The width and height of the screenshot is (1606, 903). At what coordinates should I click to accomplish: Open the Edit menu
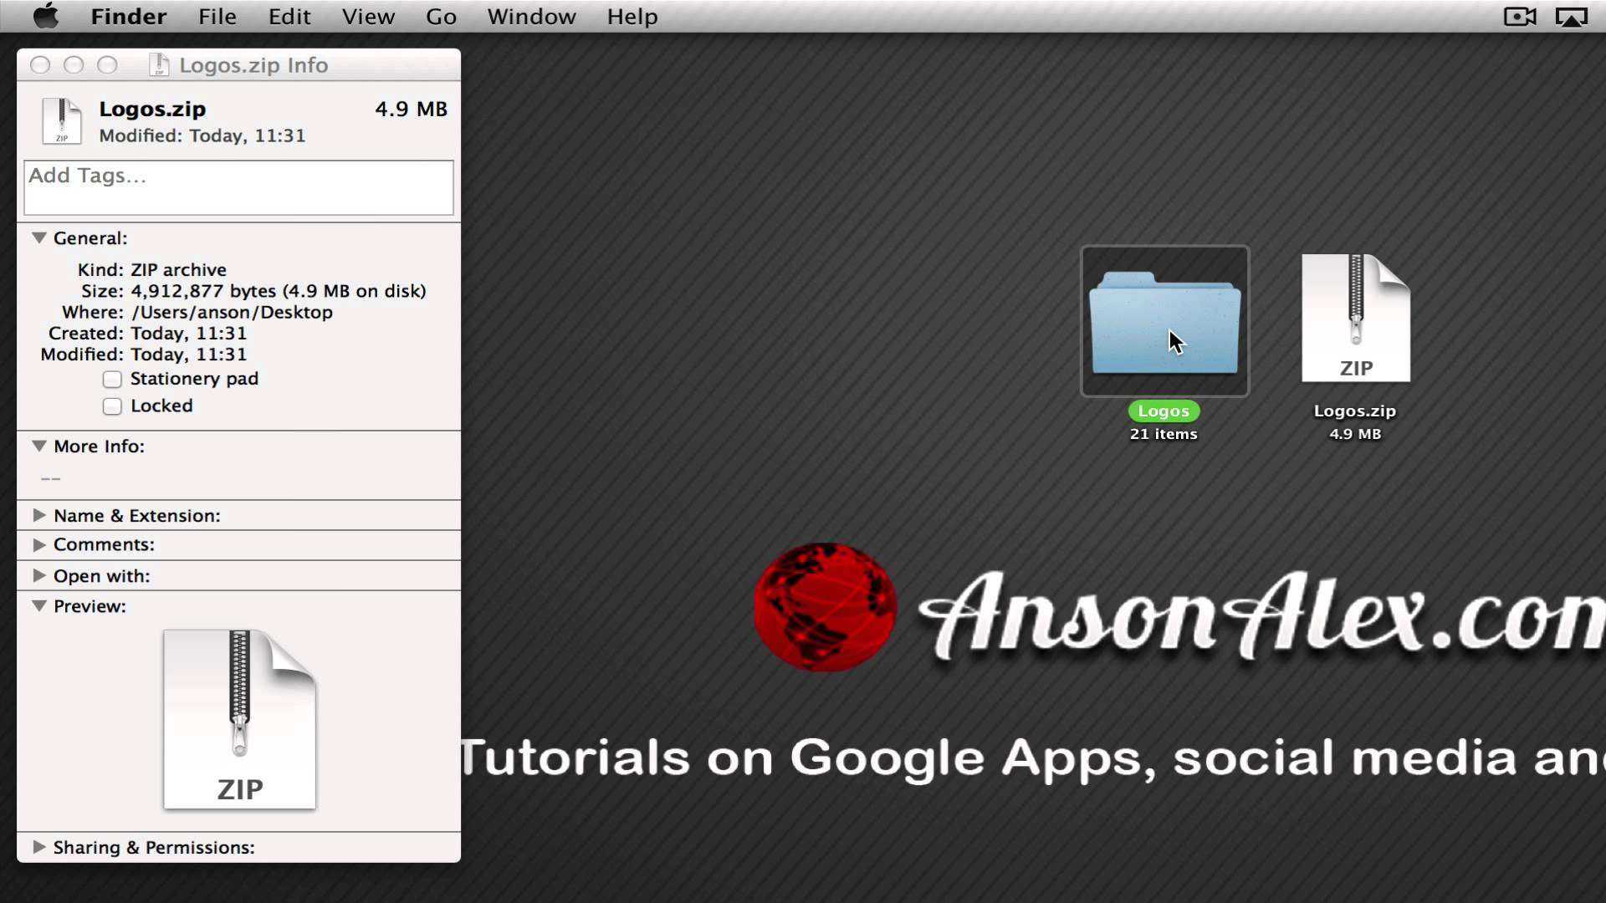pyautogui.click(x=289, y=17)
